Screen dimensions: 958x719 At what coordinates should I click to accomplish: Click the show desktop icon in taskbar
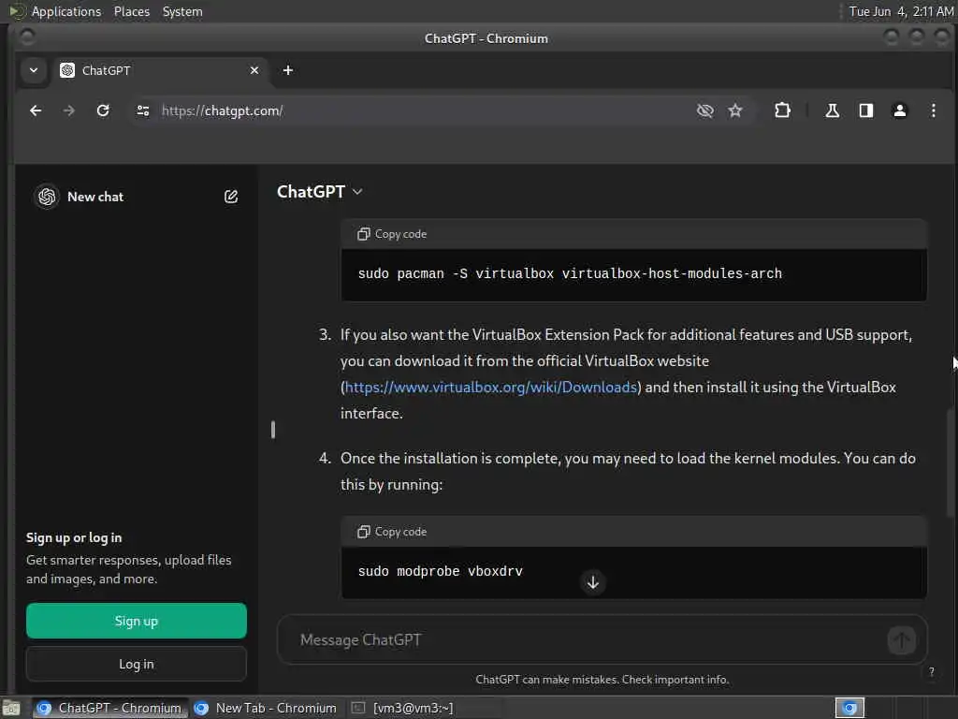(x=11, y=708)
